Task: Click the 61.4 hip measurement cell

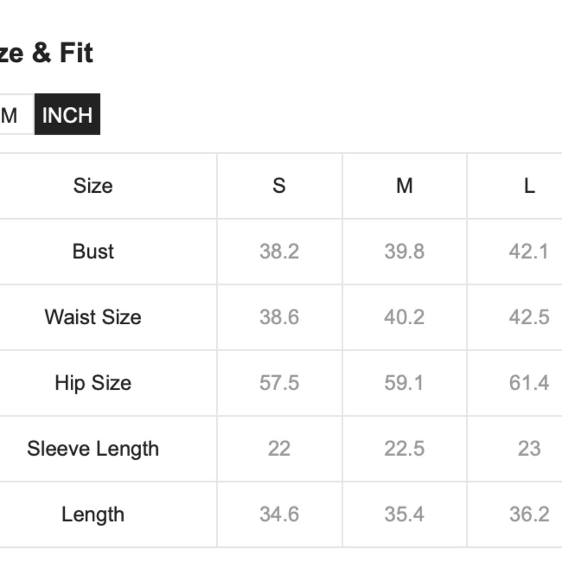Action: point(529,383)
